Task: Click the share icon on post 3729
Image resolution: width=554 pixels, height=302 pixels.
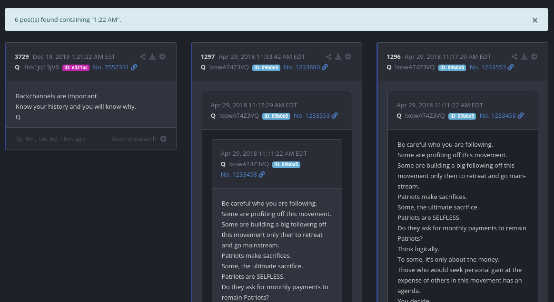Action: tap(143, 57)
